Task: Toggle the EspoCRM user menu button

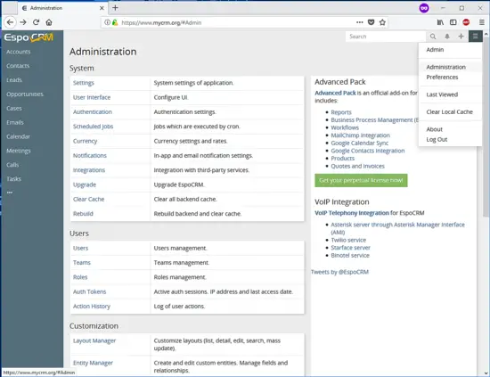Action: tap(476, 37)
